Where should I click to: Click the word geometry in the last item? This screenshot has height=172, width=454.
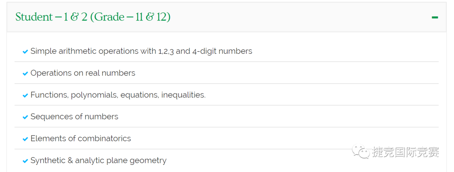(x=148, y=161)
